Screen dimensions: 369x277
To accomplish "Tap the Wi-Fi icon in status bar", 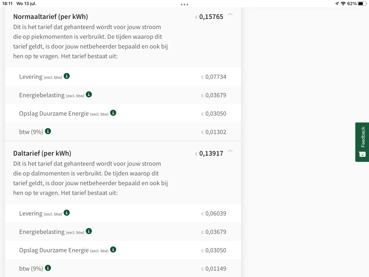I will coord(343,4).
